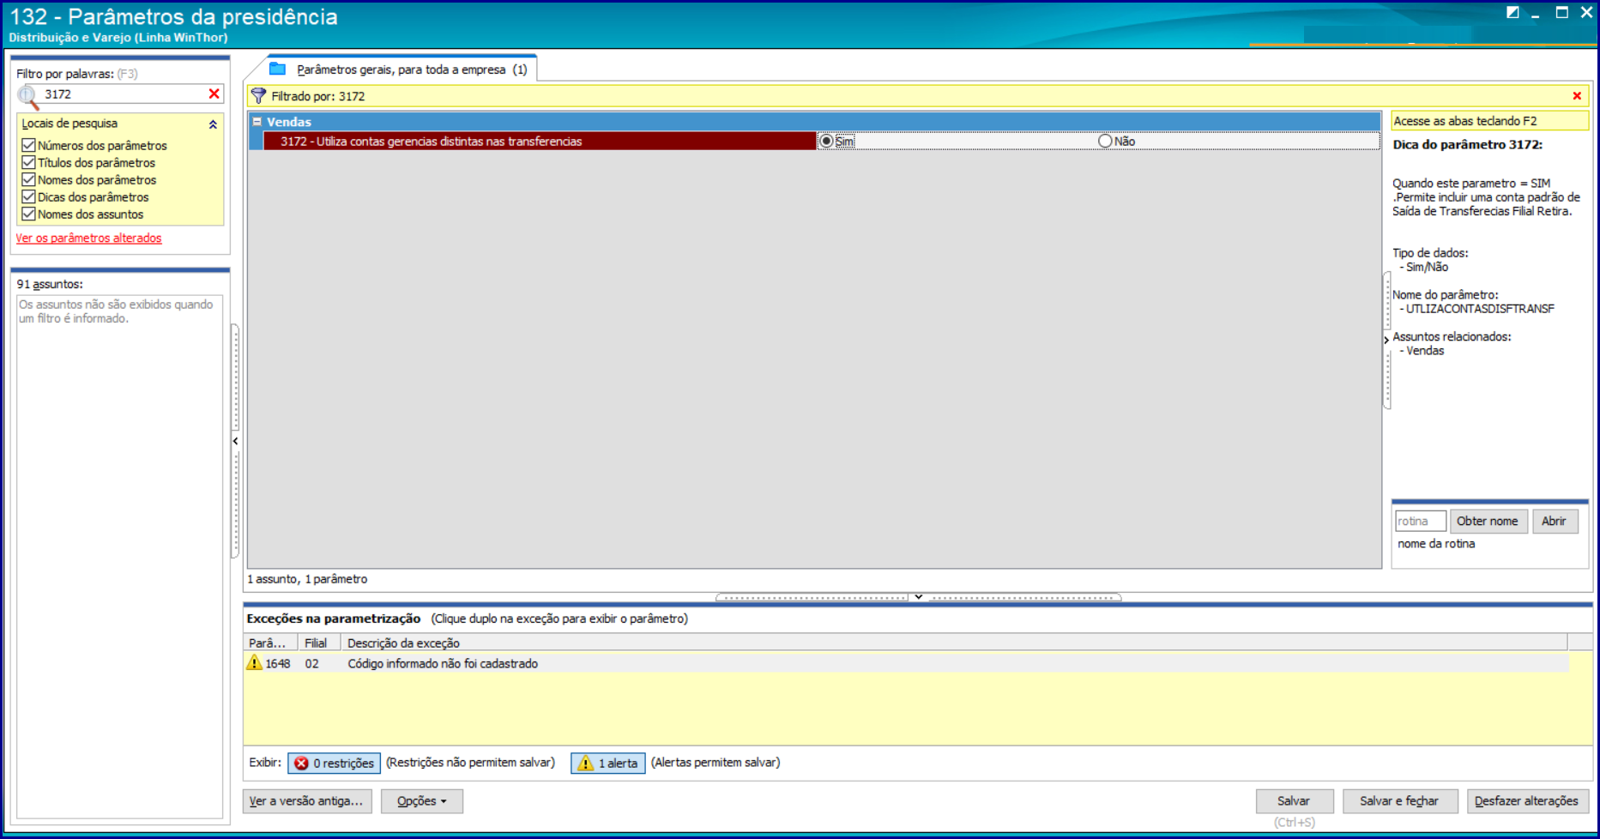Select the 'Não' radio option for parameter 3172
1600x839 pixels.
click(x=1105, y=141)
